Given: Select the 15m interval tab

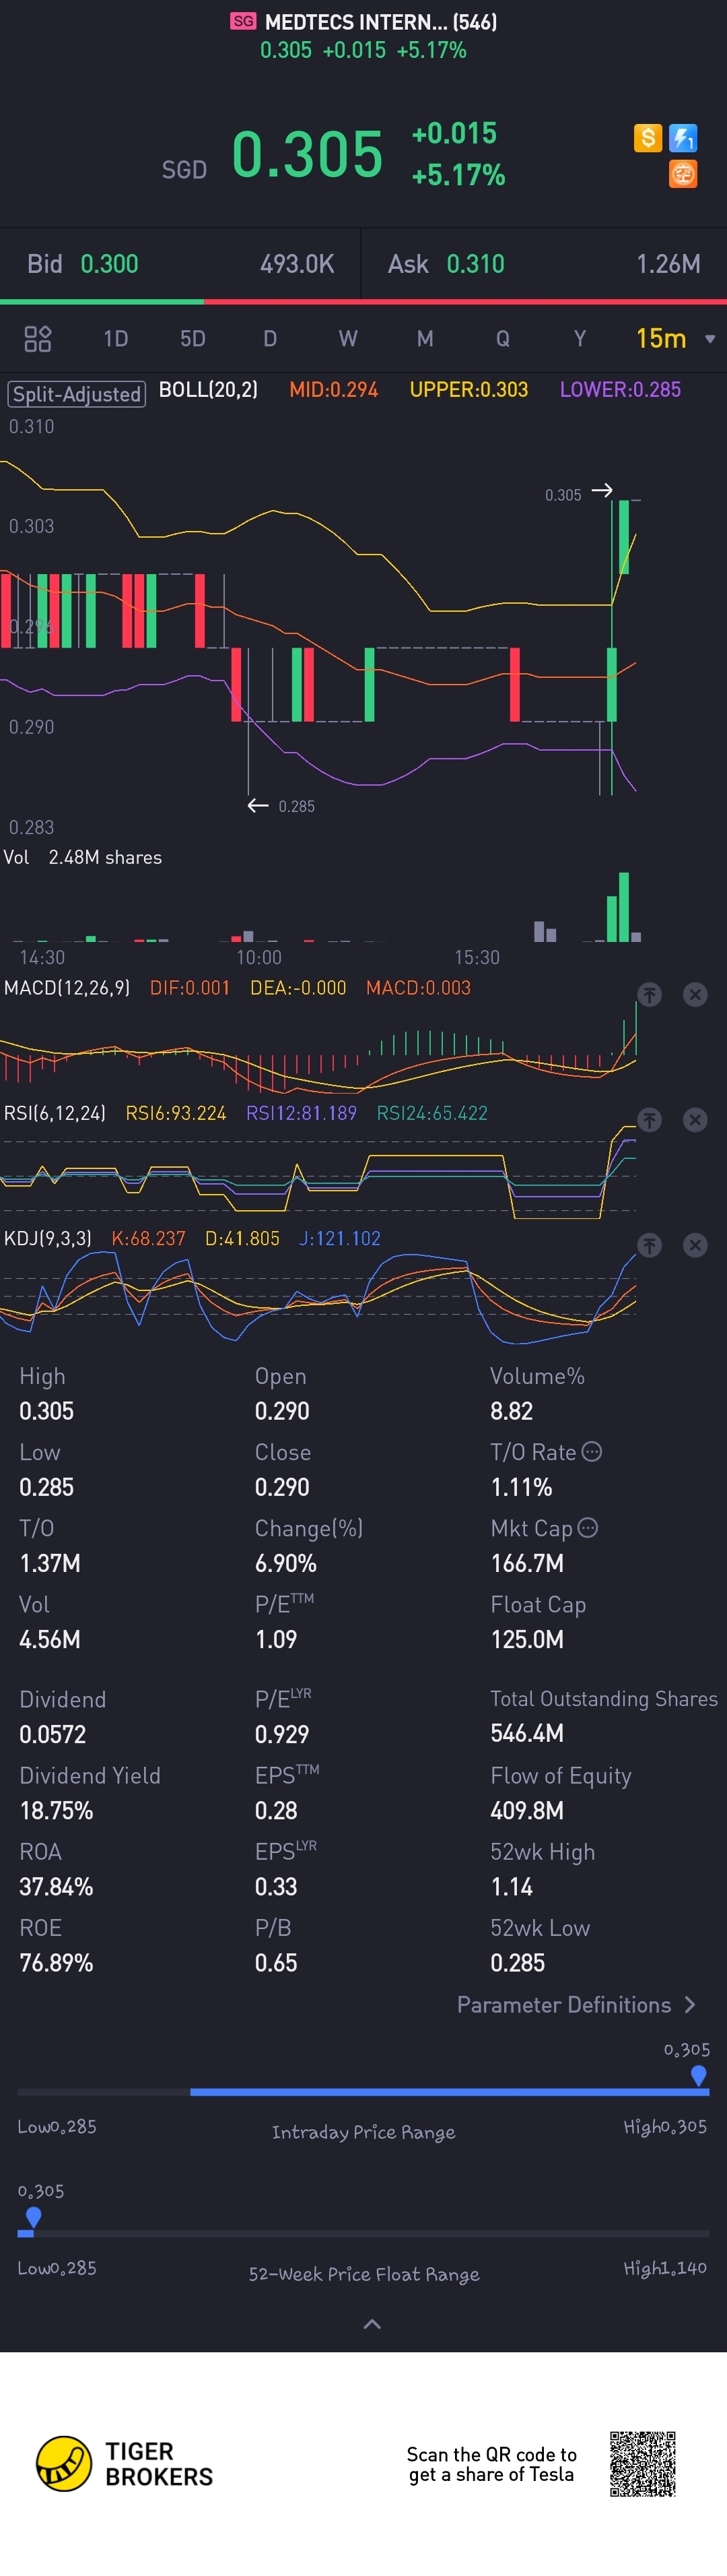Looking at the screenshot, I should point(661,339).
